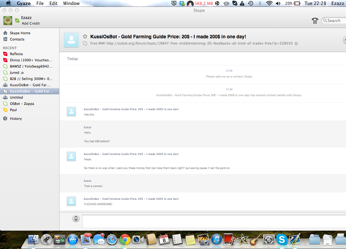Screen dimensions: 346x249
Task: Open Mail with 2789 badge in dock
Action: click(86, 239)
